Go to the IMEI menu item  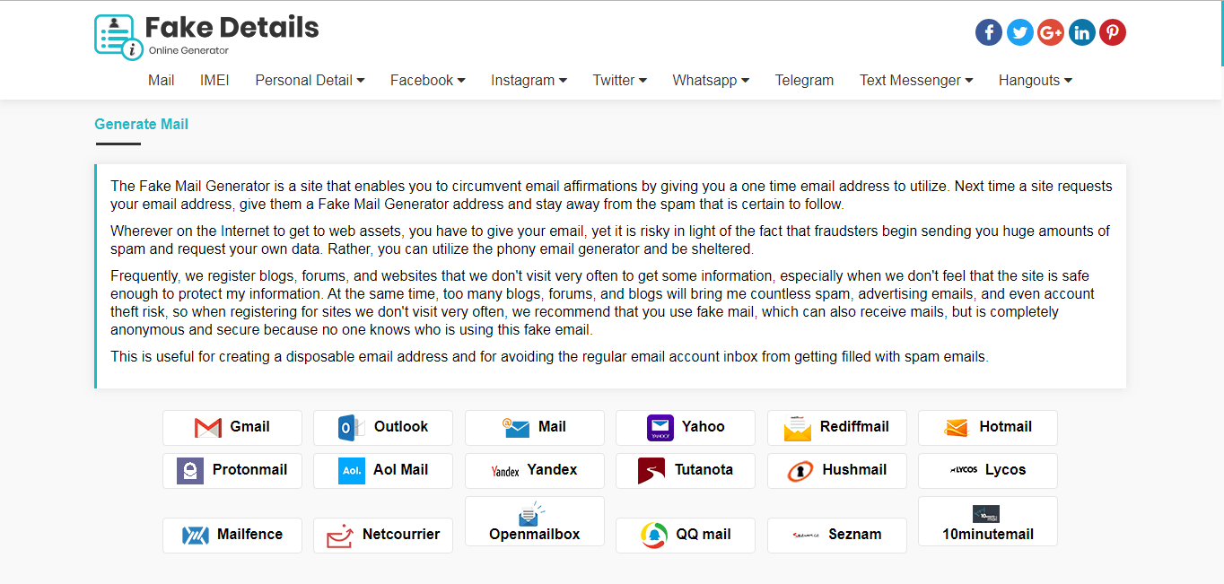[x=214, y=81]
